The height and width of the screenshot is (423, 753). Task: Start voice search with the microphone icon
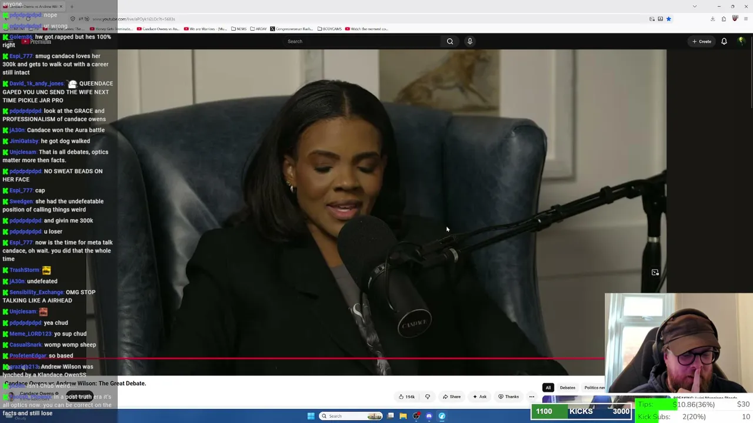pyautogui.click(x=469, y=41)
